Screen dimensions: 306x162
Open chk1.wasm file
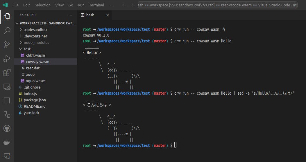(45, 55)
